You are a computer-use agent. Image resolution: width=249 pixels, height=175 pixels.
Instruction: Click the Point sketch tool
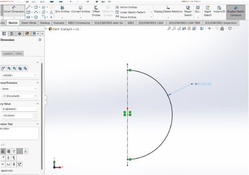[51, 17]
